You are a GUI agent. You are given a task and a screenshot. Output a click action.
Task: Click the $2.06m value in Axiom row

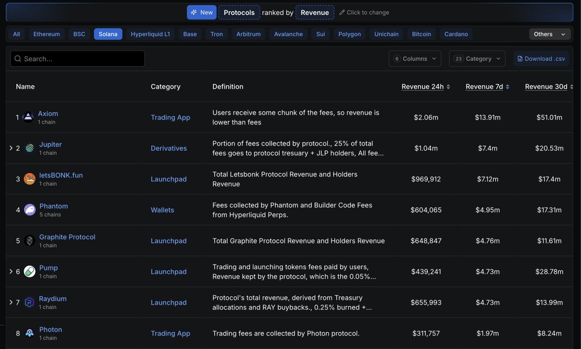tap(426, 117)
